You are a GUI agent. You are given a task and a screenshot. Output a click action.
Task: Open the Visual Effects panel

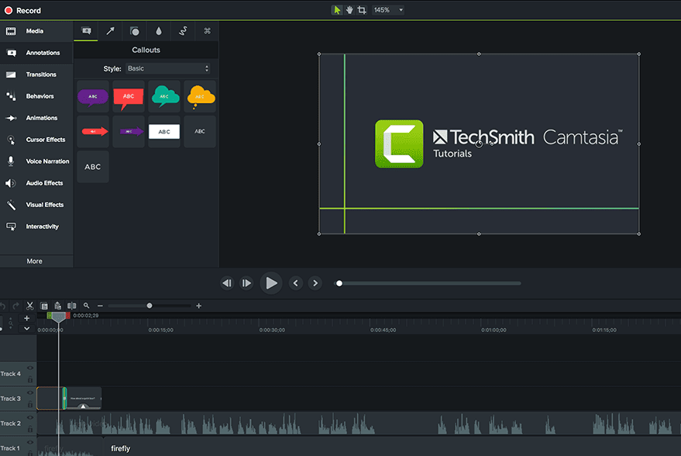pos(36,205)
